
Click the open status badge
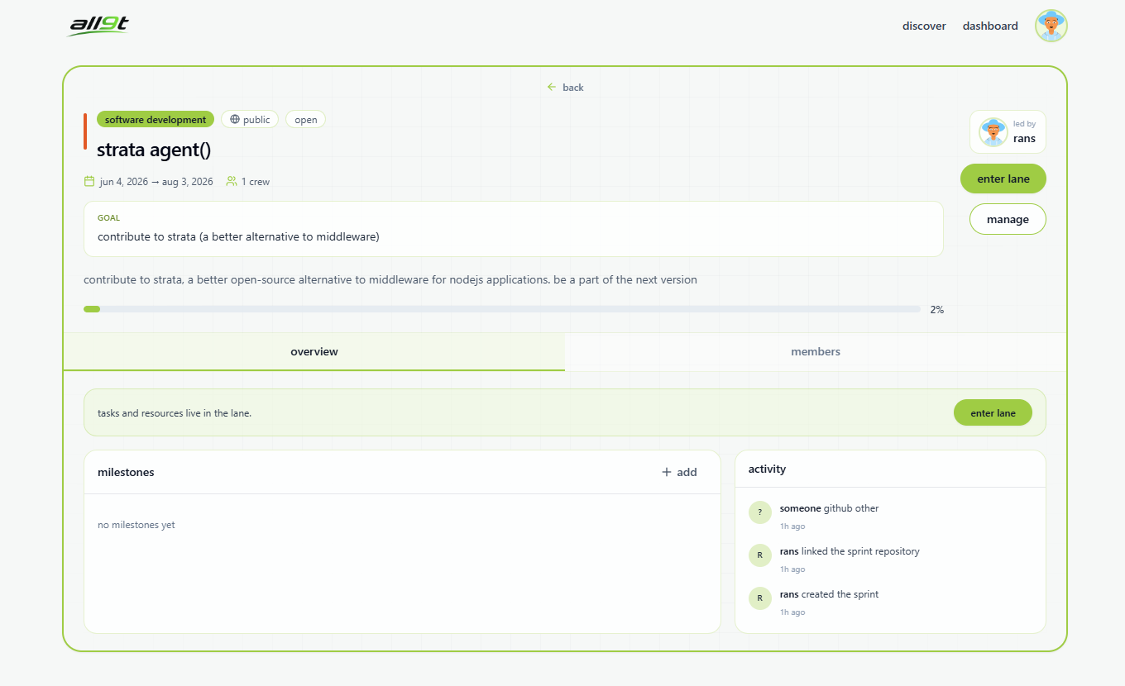[x=306, y=120]
